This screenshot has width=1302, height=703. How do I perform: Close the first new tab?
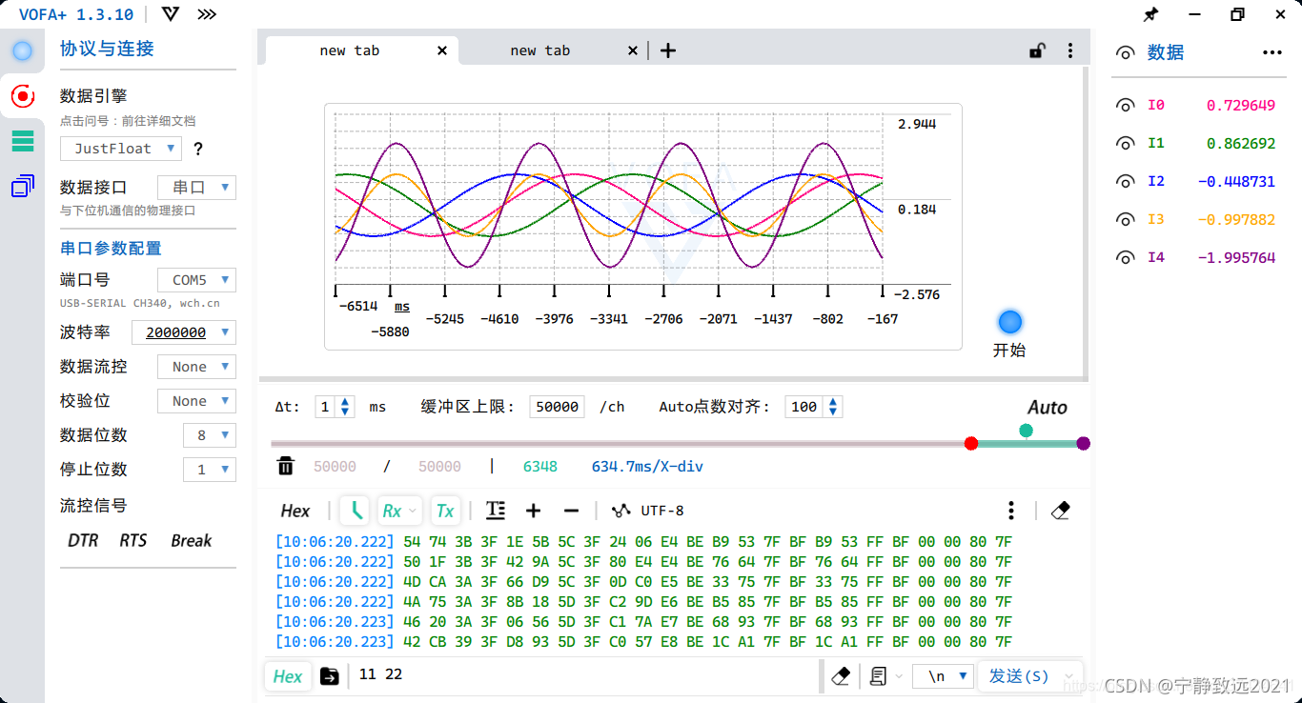tap(442, 50)
